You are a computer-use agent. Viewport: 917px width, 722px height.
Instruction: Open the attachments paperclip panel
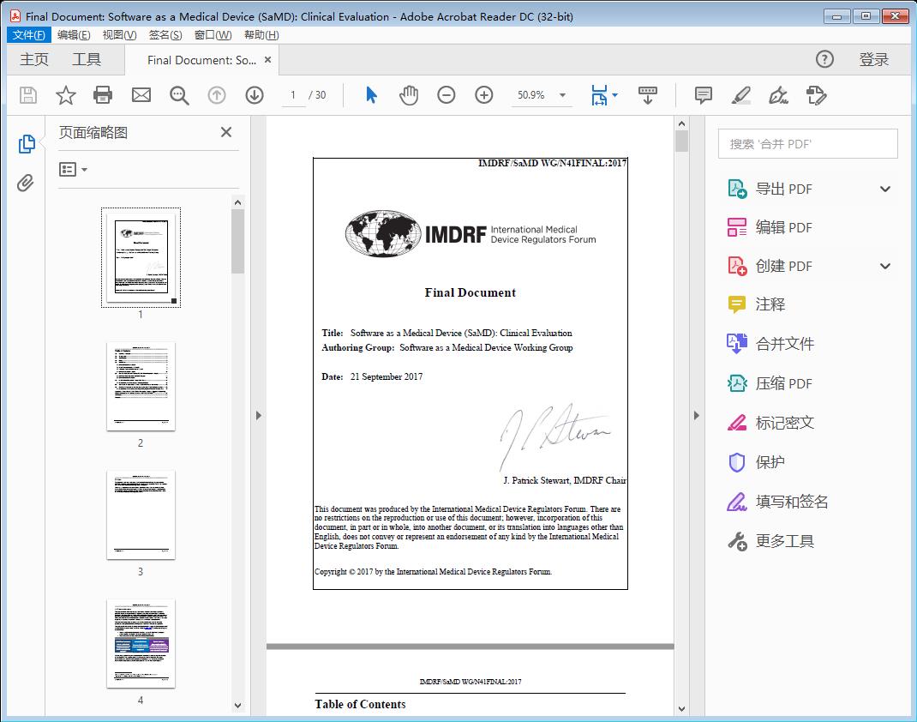(x=25, y=184)
